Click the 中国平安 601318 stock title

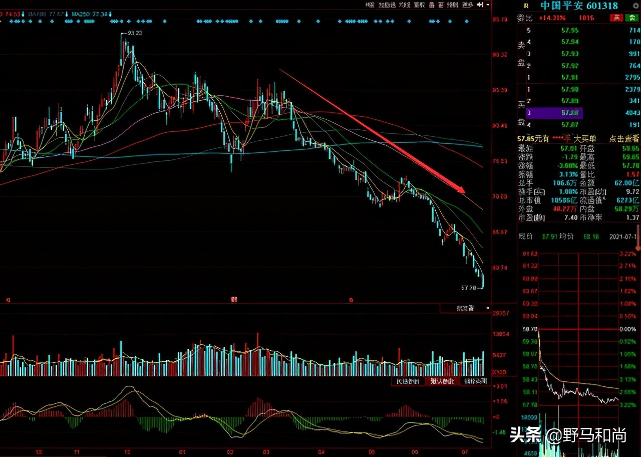coord(578,6)
